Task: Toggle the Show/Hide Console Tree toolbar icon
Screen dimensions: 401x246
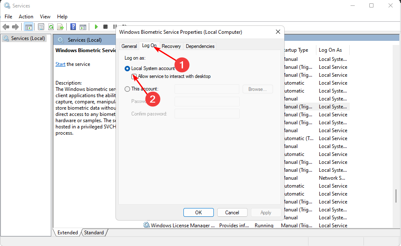Action: coord(29,27)
